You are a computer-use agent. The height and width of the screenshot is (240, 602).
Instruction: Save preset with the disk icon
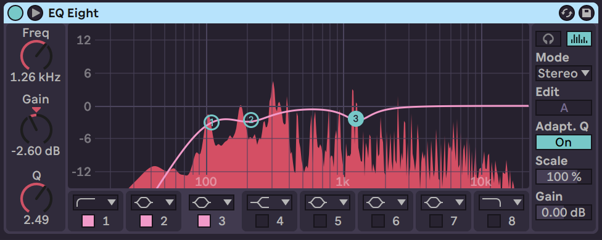(x=586, y=13)
